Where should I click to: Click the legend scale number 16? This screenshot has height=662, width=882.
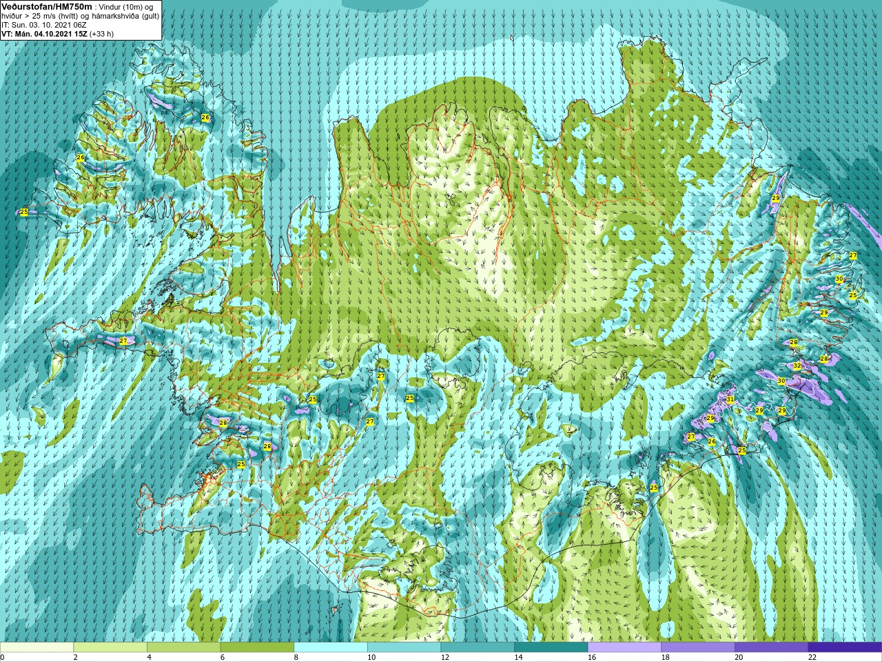pyautogui.click(x=592, y=657)
